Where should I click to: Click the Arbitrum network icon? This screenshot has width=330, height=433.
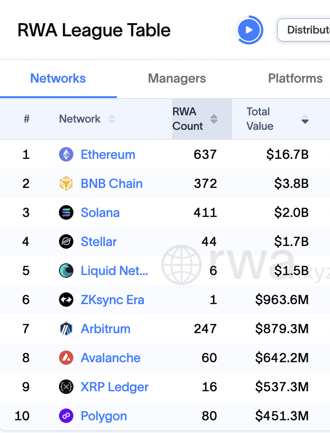pyautogui.click(x=66, y=329)
